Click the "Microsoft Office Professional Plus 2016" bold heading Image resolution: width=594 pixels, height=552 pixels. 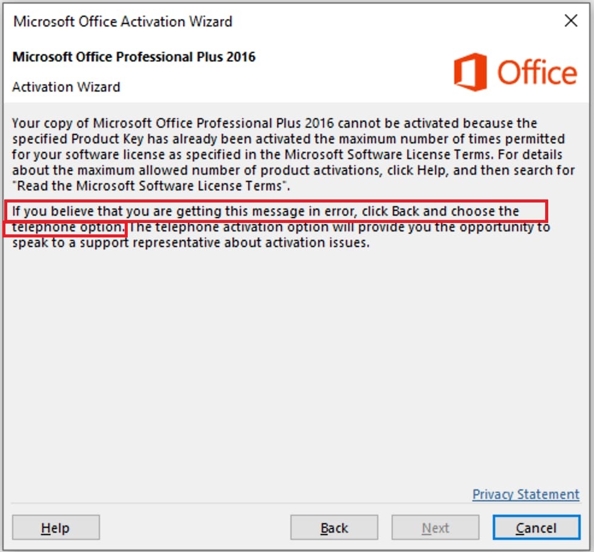[x=134, y=57]
